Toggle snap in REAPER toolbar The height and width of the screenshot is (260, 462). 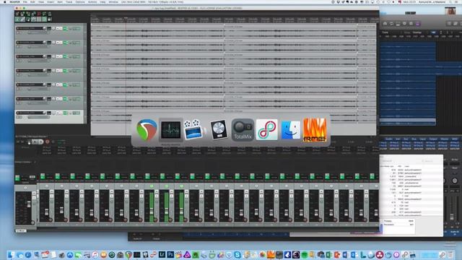(44, 19)
